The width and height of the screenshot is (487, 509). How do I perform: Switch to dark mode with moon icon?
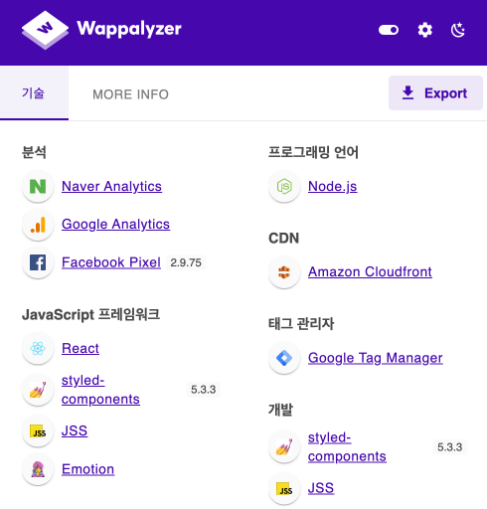(458, 30)
